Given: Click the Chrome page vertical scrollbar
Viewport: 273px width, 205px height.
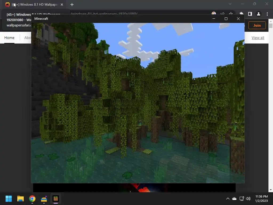Looking at the screenshot, I should [x=271, y=25].
